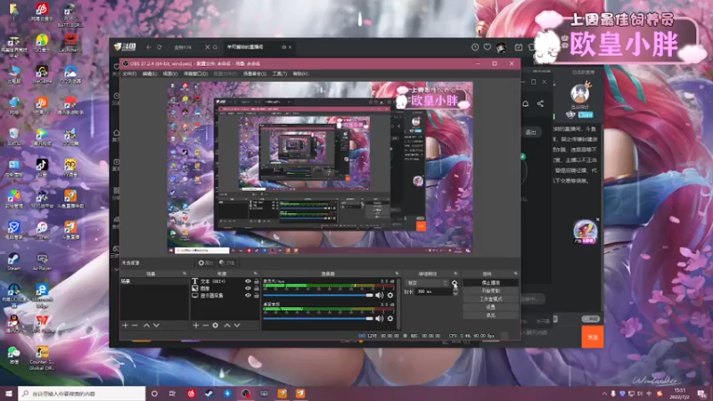Mute the desktop audio mixer channel
The image size is (713, 401).
tap(380, 319)
